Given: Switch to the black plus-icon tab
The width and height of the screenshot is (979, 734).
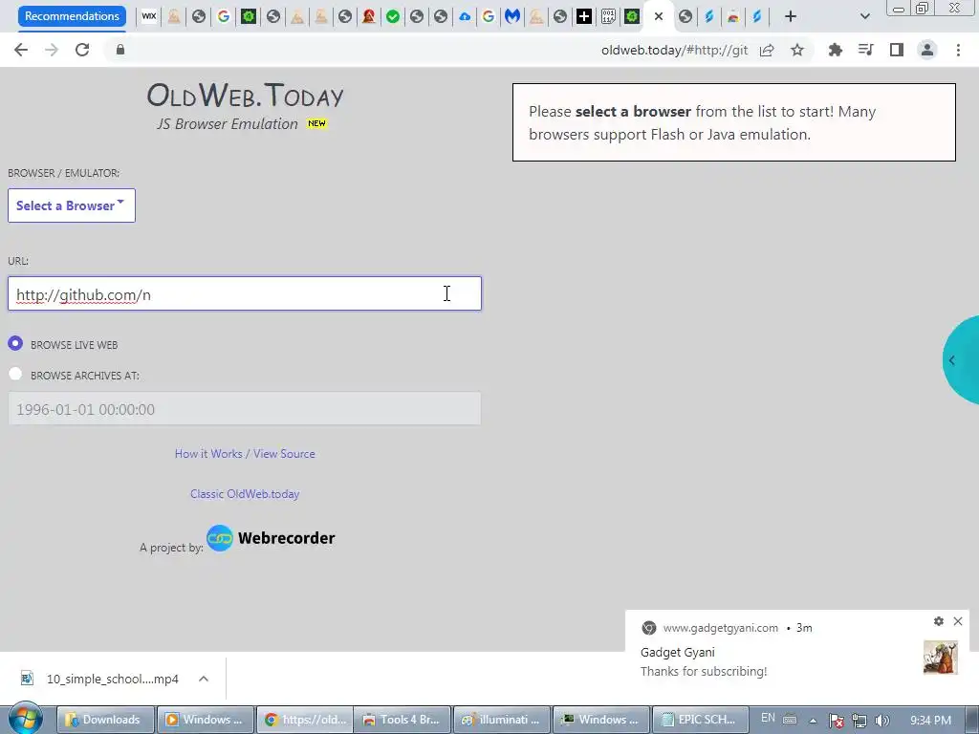Looking at the screenshot, I should 584,17.
